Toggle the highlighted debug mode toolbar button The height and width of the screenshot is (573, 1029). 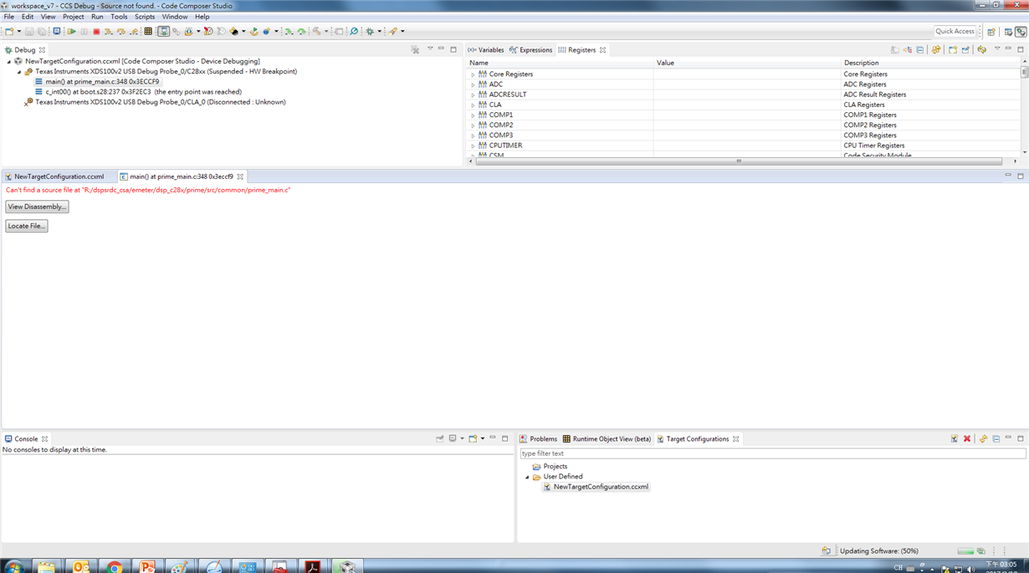pos(163,31)
